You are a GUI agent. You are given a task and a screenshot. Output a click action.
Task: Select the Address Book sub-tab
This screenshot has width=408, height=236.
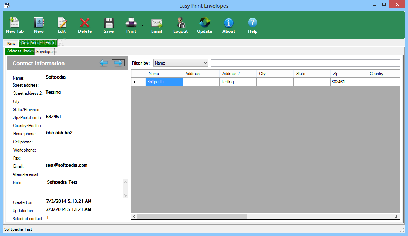[x=20, y=51]
